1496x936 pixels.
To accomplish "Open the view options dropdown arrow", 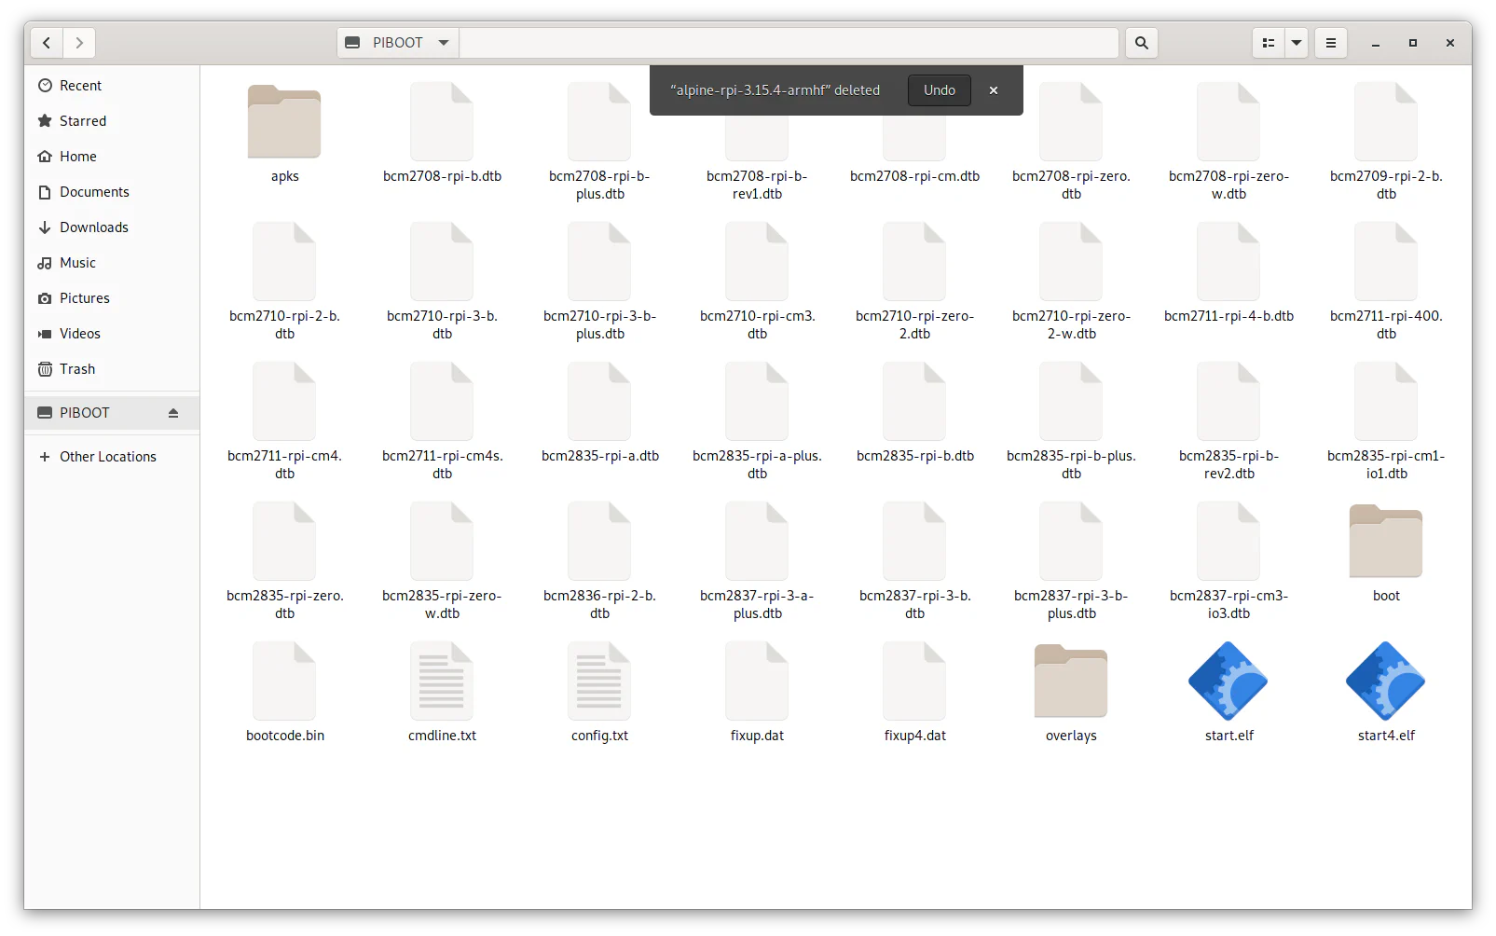I will coord(1297,43).
